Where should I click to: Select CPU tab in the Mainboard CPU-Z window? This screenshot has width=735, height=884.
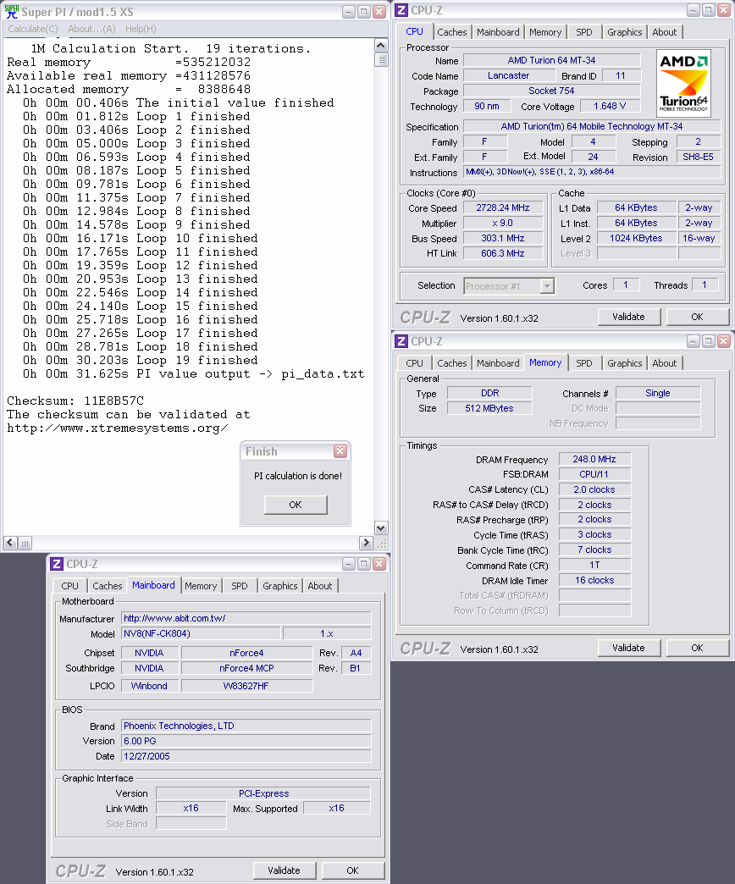pos(70,586)
